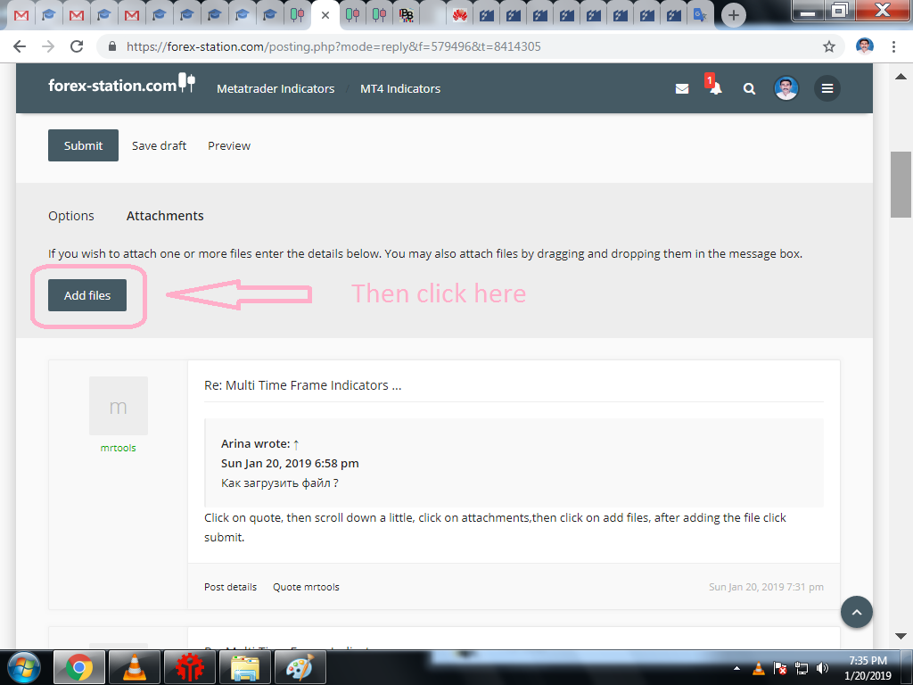This screenshot has width=913, height=685.
Task: Open Chrome three-dot menu
Action: coord(893,46)
